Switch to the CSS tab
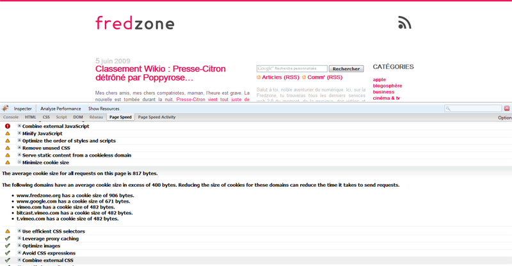This screenshot has width=512, height=266. tap(46, 117)
